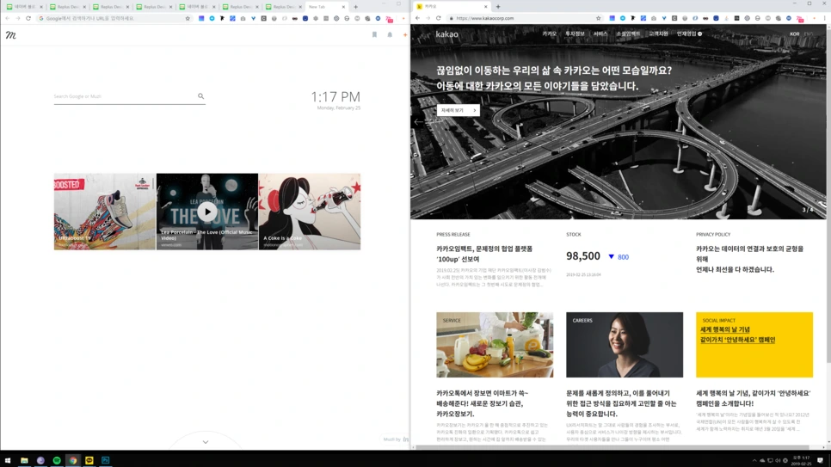The height and width of the screenshot is (467, 831).
Task: Open the 소셜임팩트 navigation menu
Action: click(x=628, y=34)
